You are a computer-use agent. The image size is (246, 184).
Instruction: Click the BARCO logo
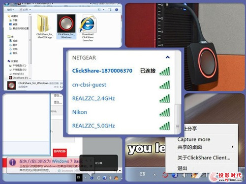tap(60, 152)
